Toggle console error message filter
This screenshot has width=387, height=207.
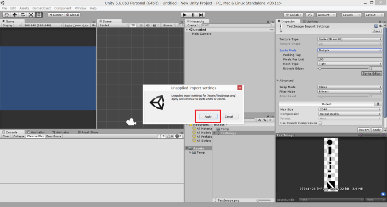point(178,136)
